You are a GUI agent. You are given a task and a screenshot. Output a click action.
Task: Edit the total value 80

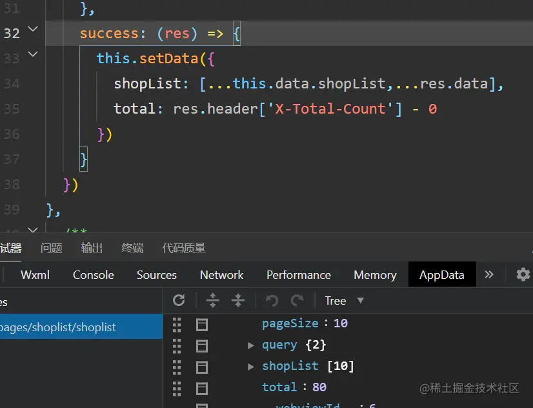pos(319,387)
